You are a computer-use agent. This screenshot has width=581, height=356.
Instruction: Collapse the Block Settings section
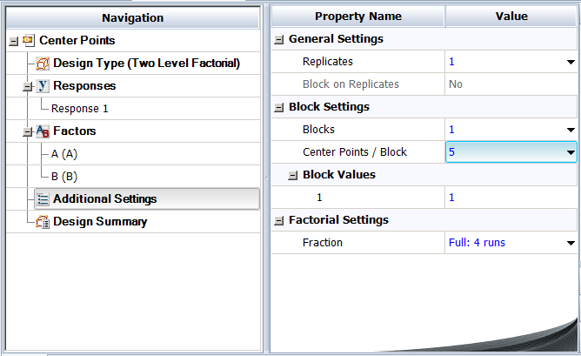pyautogui.click(x=278, y=107)
